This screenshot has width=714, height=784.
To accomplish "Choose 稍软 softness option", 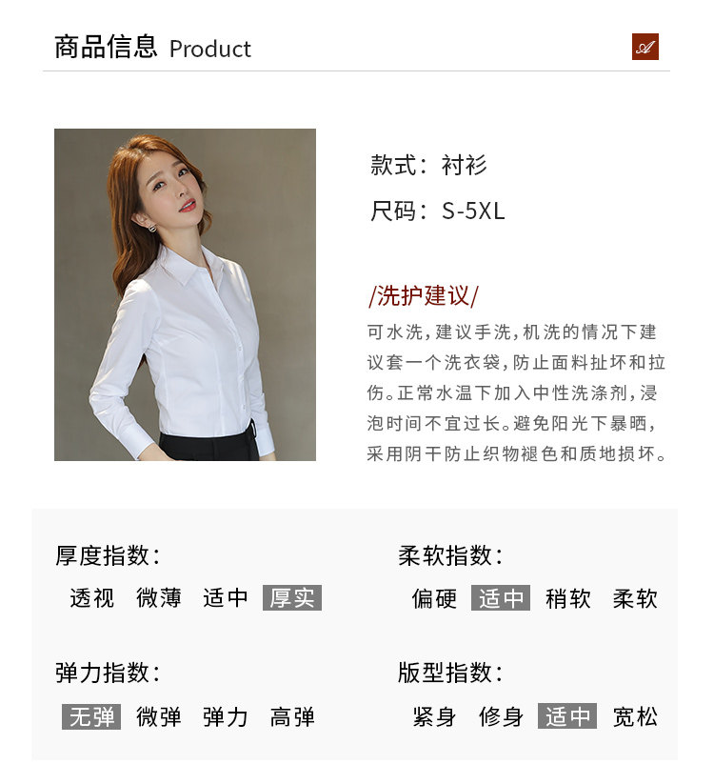I will point(567,598).
